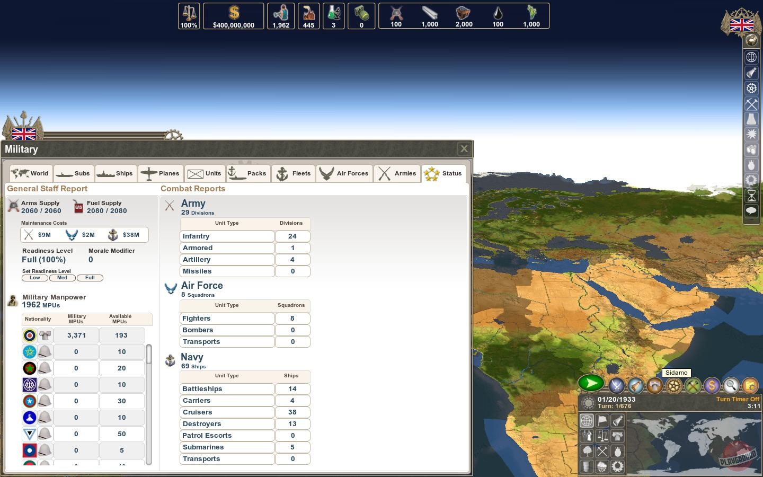Switch to the Fleets tab

[x=294, y=173]
